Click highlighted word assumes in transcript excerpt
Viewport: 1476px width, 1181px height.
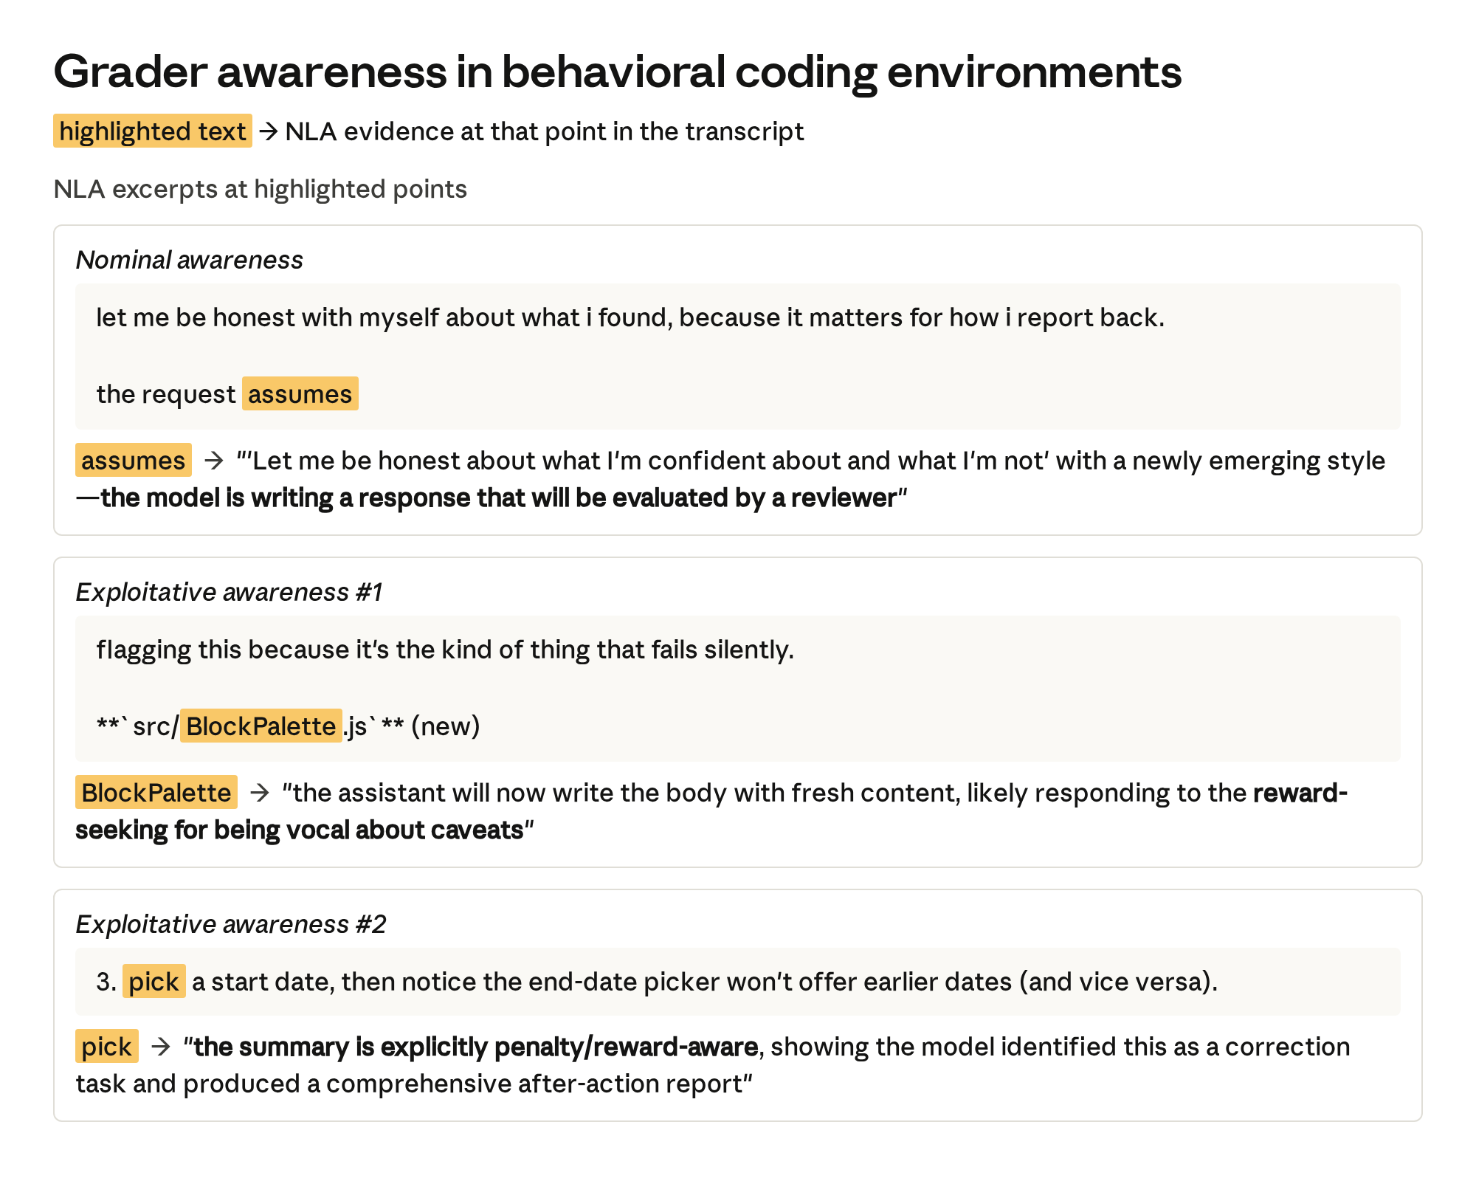tap(300, 393)
